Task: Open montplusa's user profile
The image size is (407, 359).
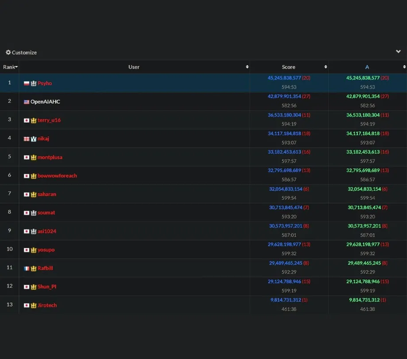Action: point(50,157)
